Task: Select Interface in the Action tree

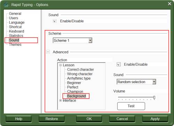Action: pyautogui.click(x=69, y=101)
